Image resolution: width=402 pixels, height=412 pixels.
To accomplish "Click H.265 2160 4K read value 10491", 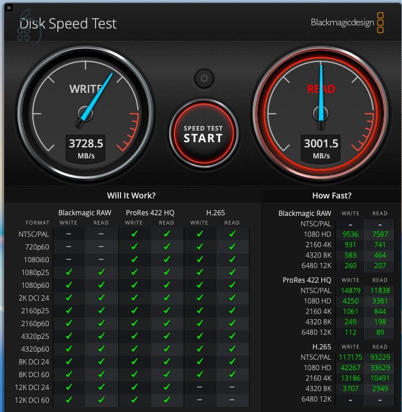I will (x=380, y=378).
